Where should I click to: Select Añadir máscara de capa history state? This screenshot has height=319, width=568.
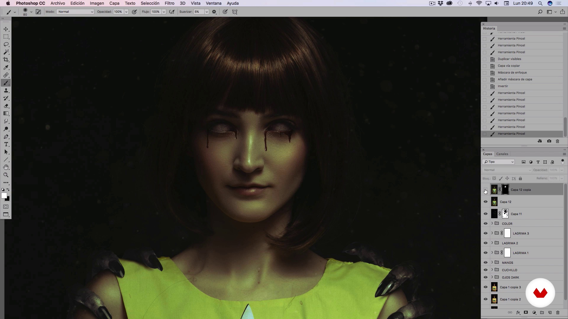pos(522,79)
